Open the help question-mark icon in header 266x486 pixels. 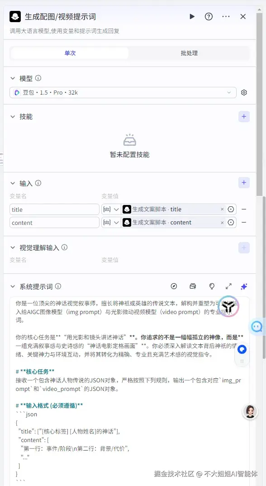tap(209, 16)
